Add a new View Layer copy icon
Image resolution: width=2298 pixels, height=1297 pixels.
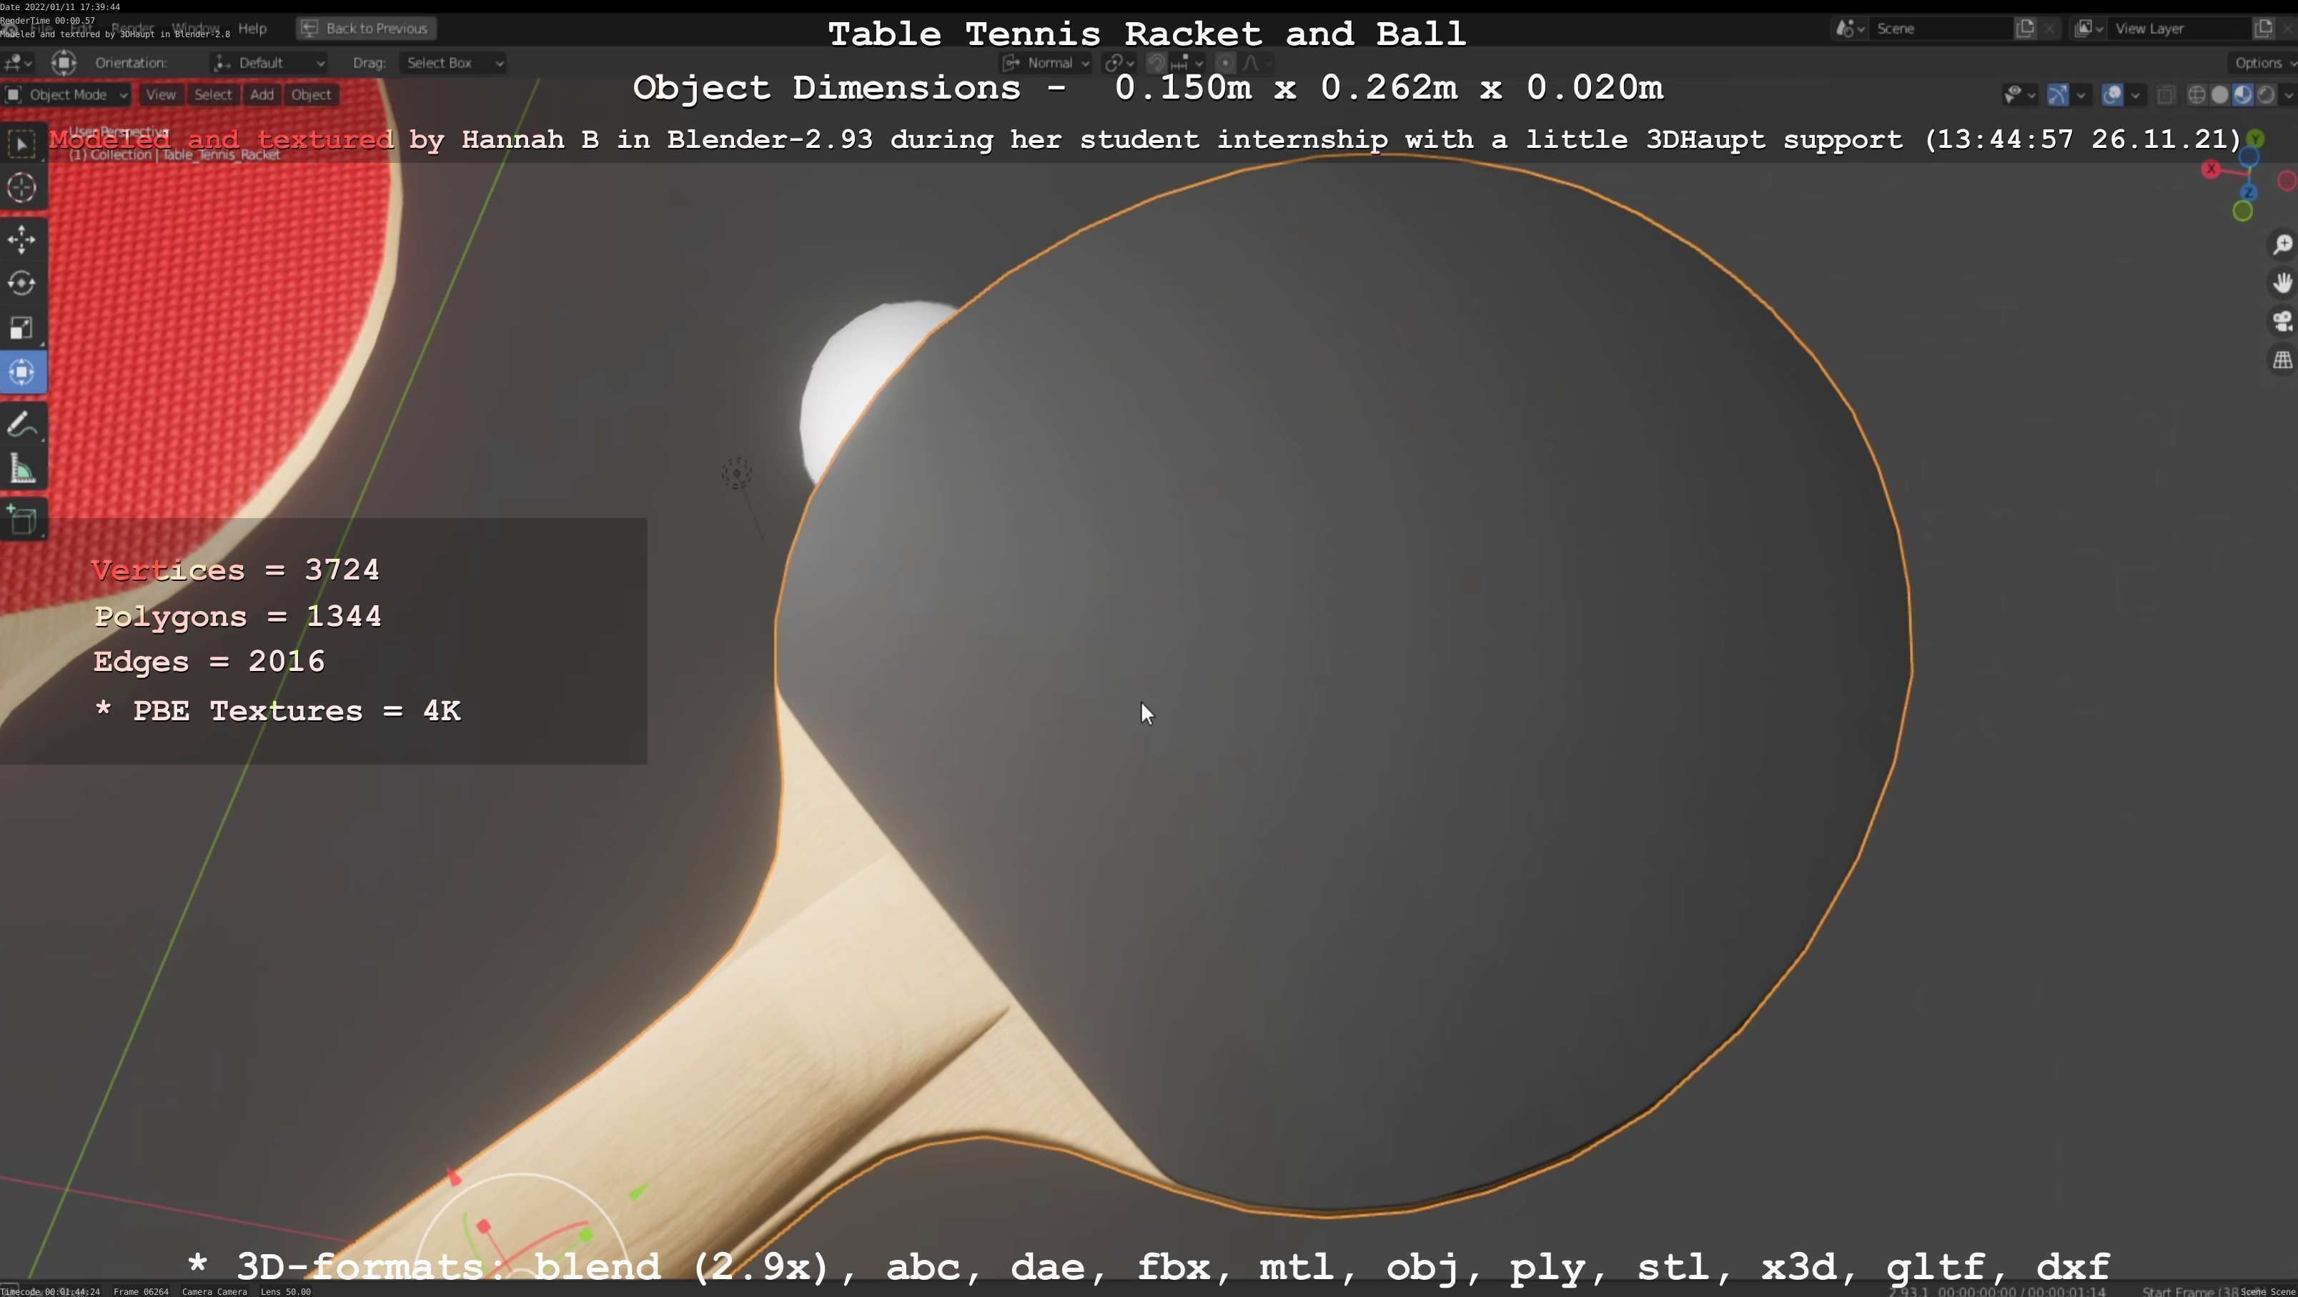[2263, 29]
